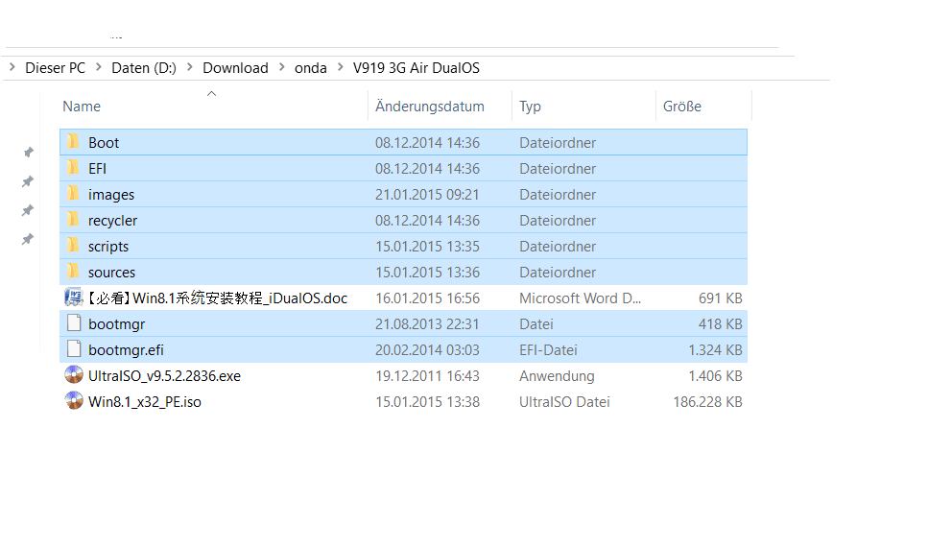Click Dateiordner type of Boot row
The image size is (952, 548).
(558, 143)
